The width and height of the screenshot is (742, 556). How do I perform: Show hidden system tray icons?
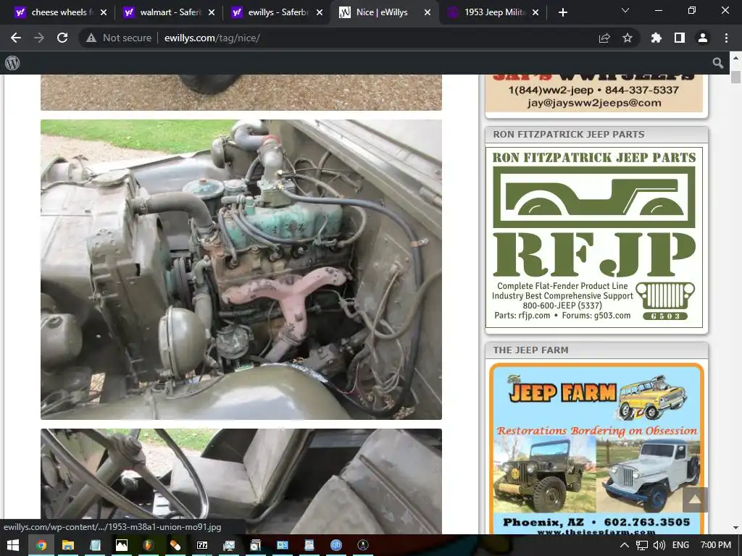(623, 545)
